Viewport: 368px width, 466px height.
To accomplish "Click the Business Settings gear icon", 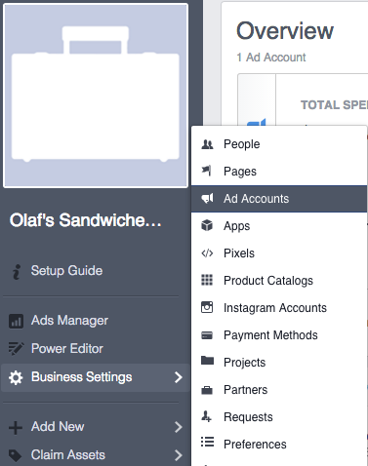I will [16, 377].
